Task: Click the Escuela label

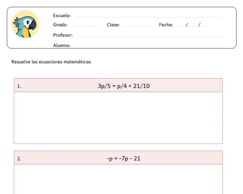Action: 62,16
